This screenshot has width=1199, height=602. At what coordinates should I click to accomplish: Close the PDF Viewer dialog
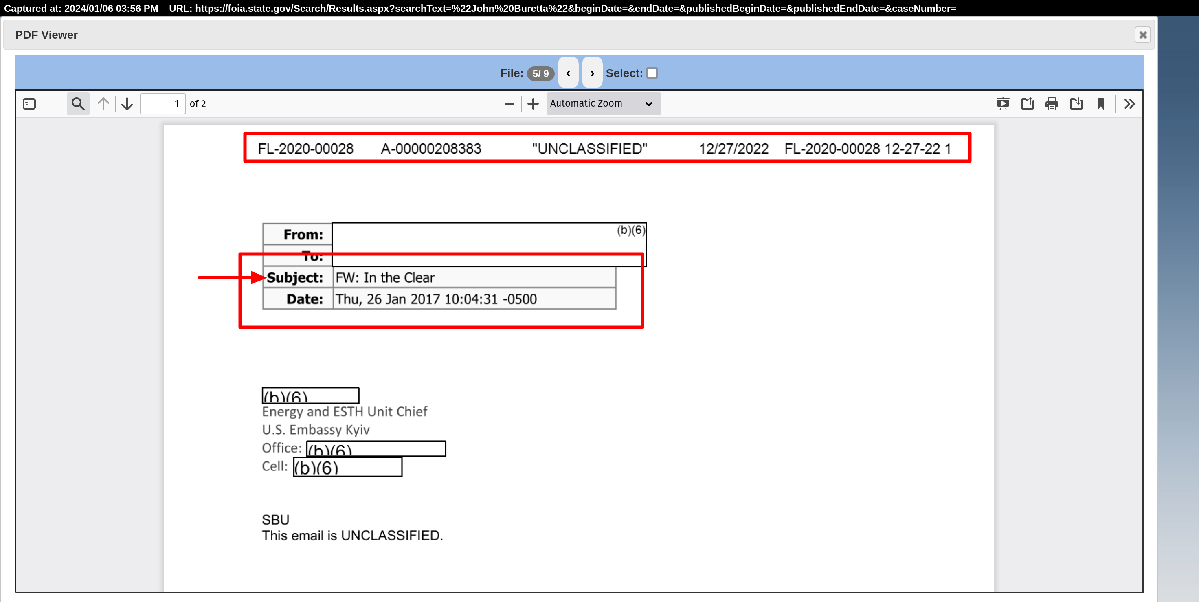[1143, 35]
